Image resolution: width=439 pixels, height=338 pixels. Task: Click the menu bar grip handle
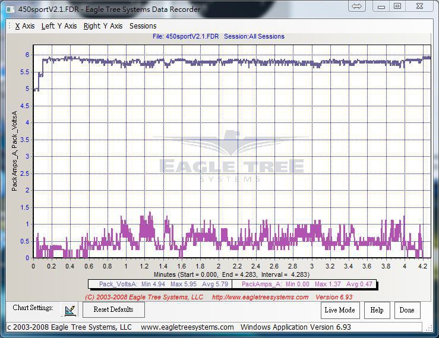click(x=10, y=26)
